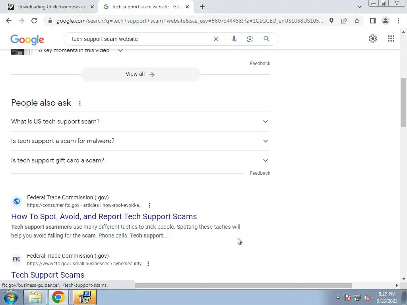
Task: Click the URL in the address bar
Action: (x=190, y=21)
